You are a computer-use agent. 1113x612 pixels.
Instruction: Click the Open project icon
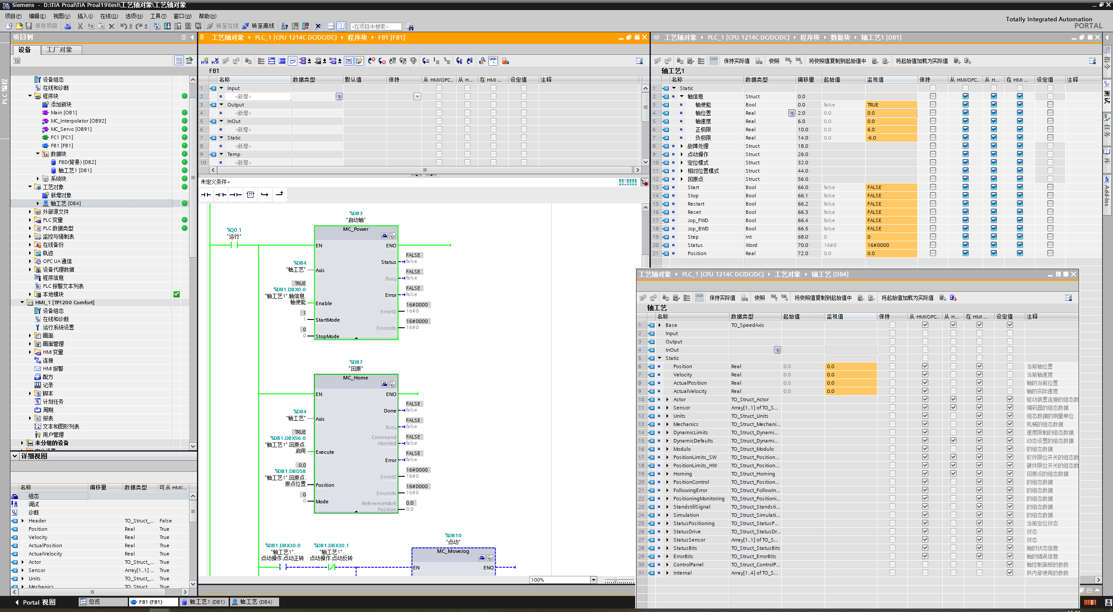pos(19,26)
